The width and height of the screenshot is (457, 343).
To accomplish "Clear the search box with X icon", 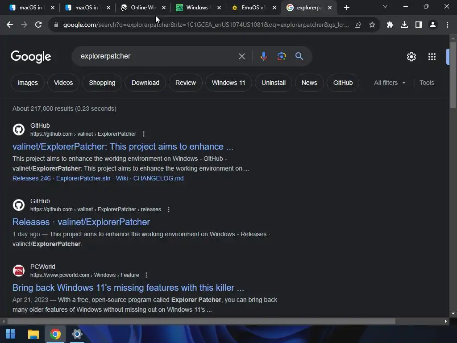I will coord(242,56).
